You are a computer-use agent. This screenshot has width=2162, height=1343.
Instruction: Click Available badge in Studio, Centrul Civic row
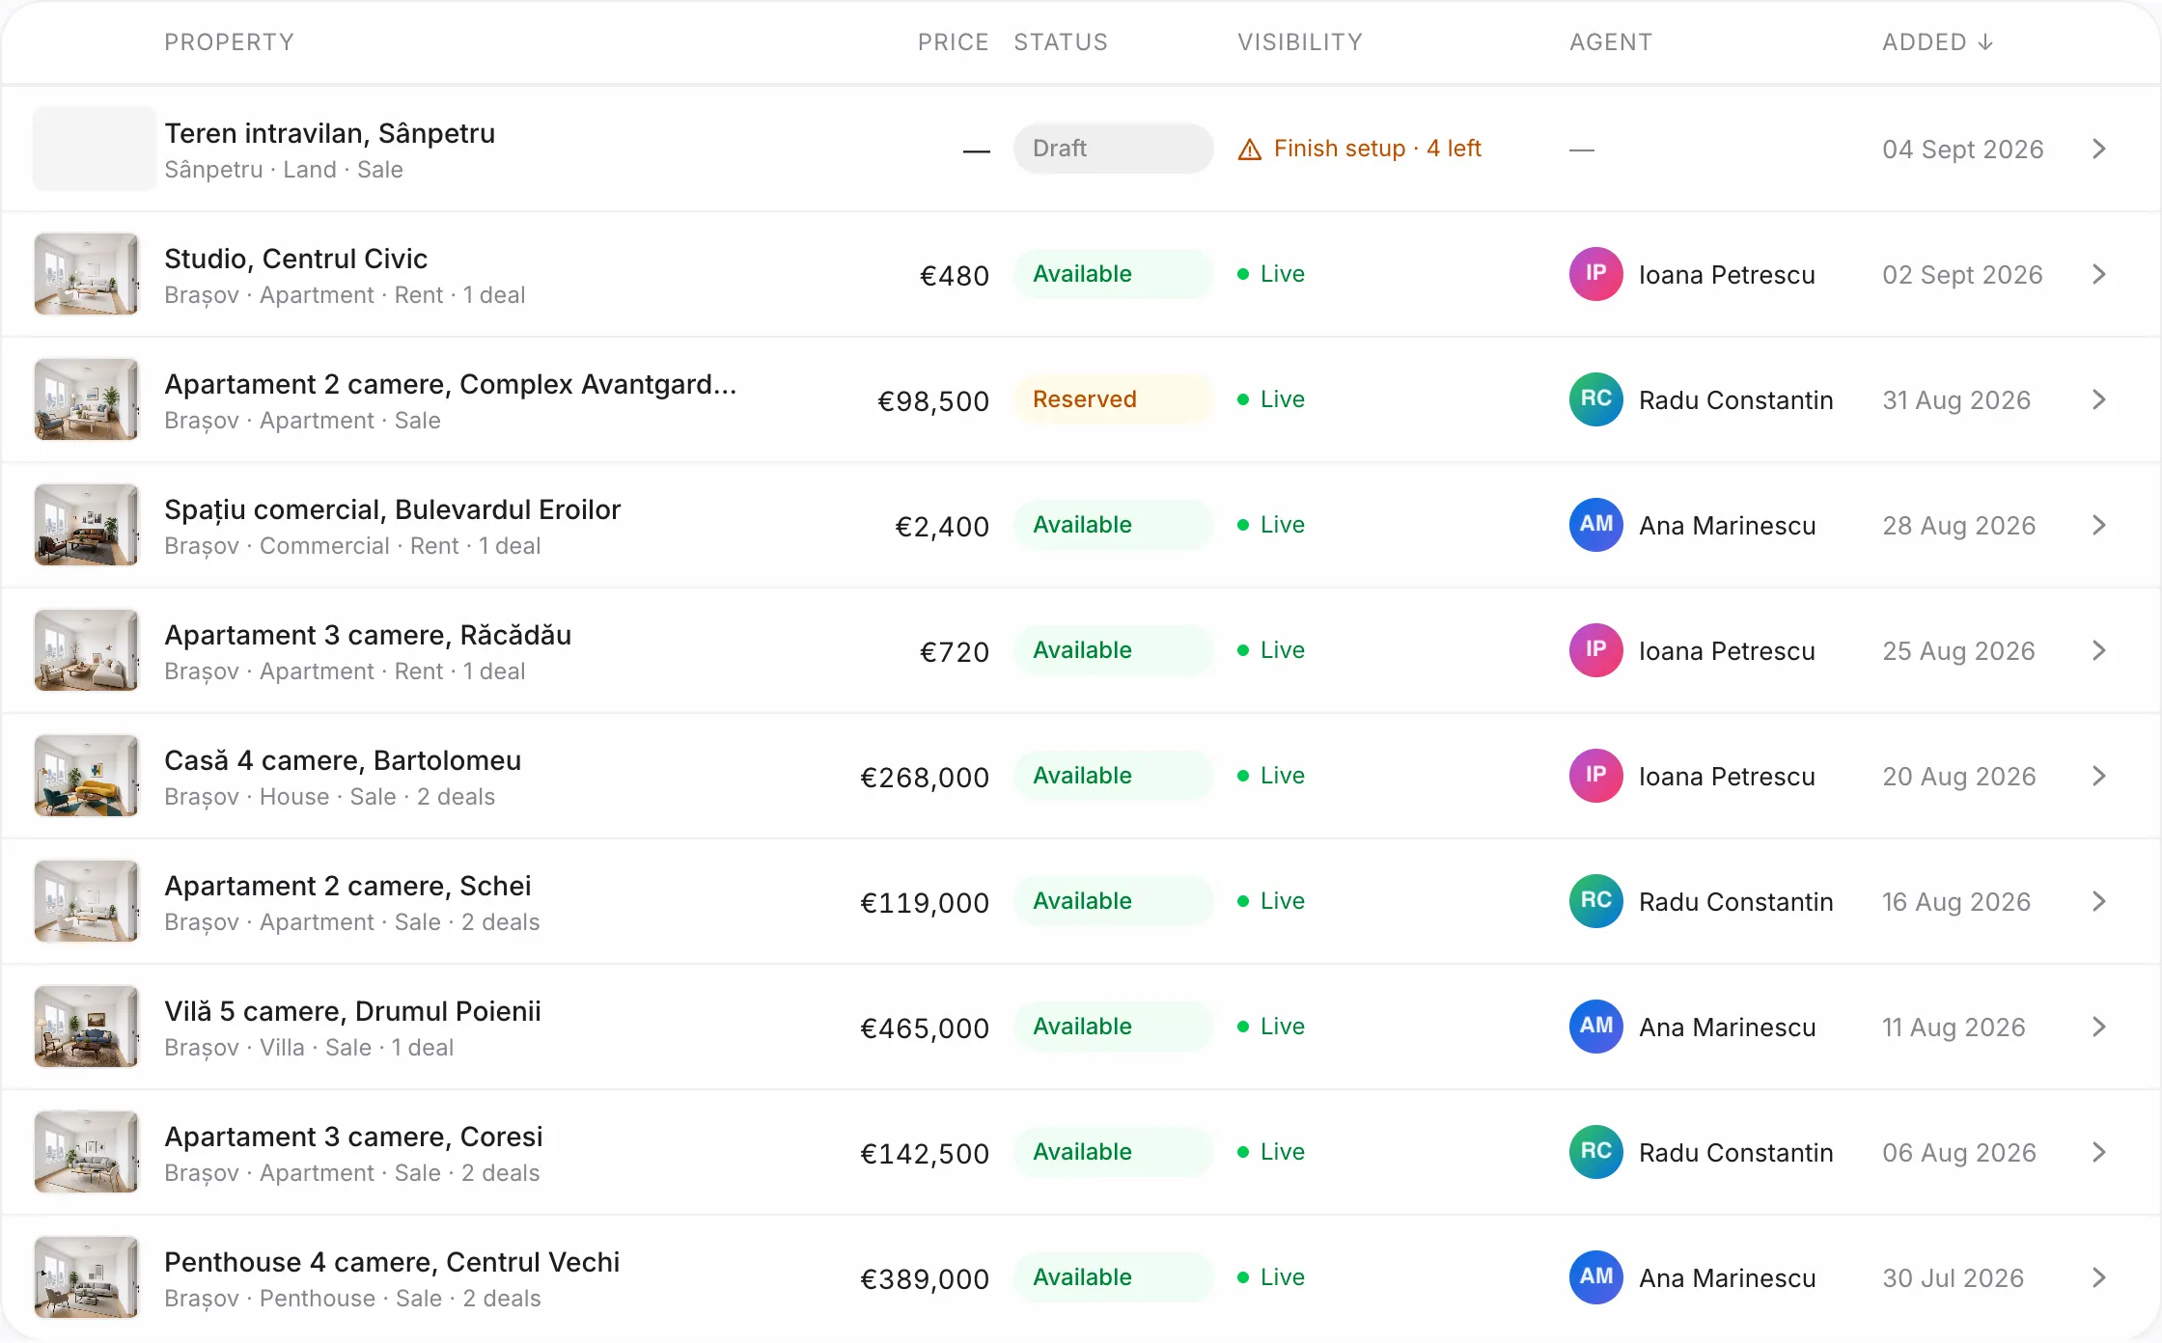1113,274
